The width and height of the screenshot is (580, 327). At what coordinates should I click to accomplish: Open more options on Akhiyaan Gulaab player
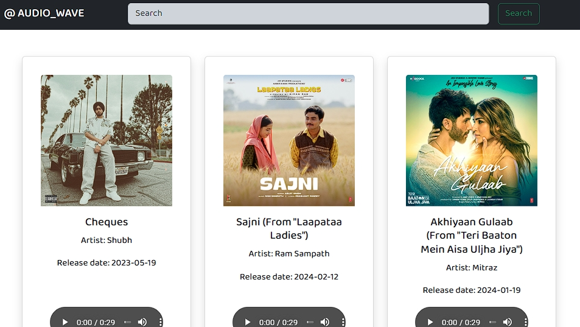(525, 322)
